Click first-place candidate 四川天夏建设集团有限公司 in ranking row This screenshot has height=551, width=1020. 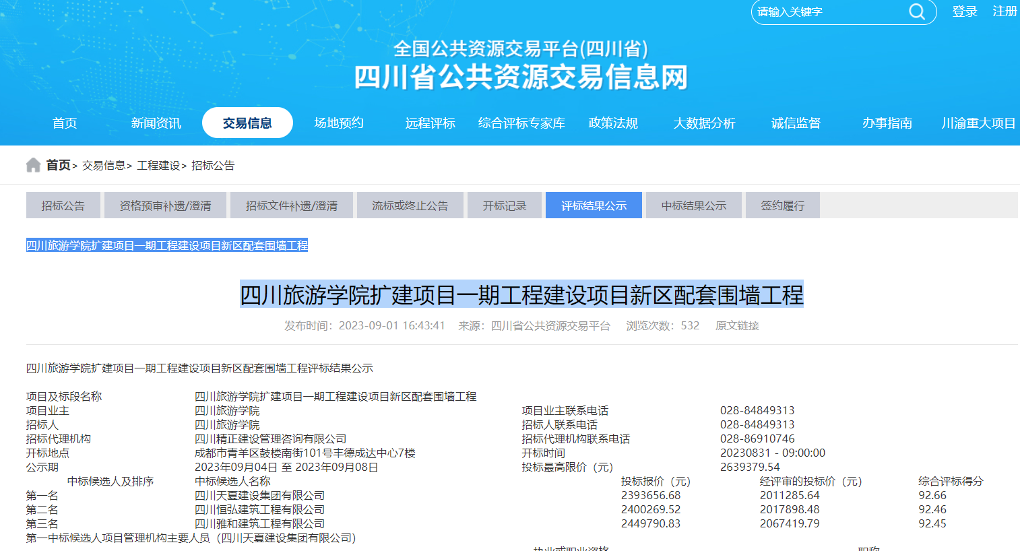(x=260, y=496)
